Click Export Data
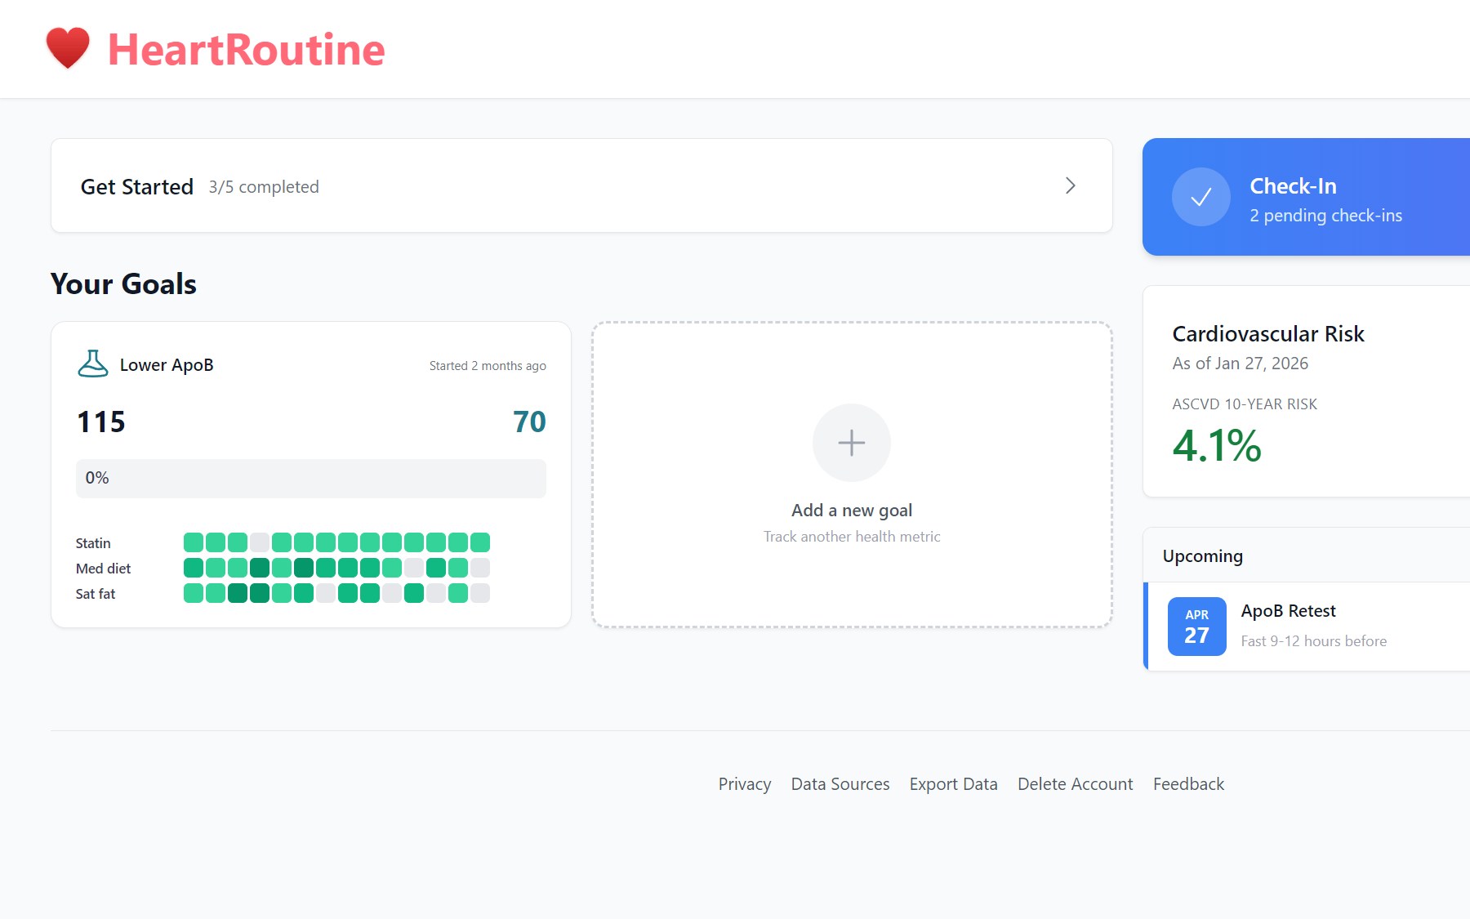The image size is (1470, 919). [953, 783]
